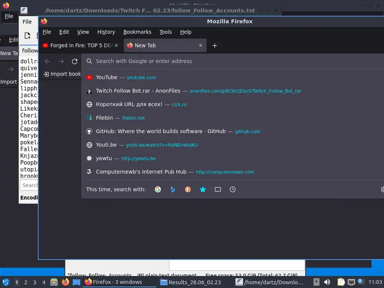Click the 11:03 clock on taskbar
The width and height of the screenshot is (384, 288).
375,282
